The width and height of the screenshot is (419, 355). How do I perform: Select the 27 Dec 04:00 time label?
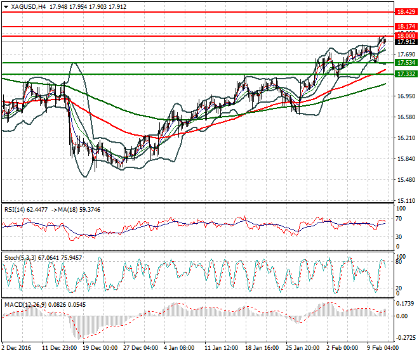click(x=140, y=348)
